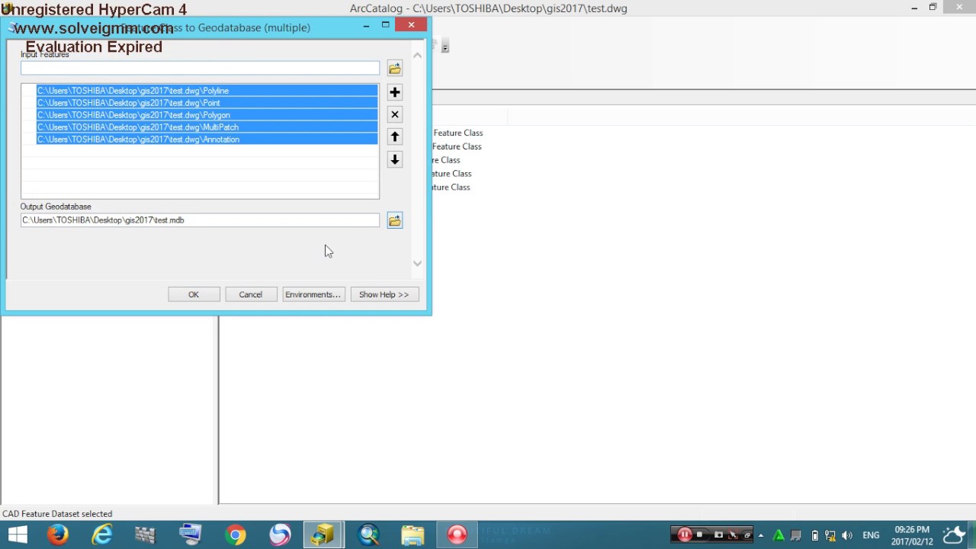Open the volume control tray icon
This screenshot has width=976, height=549.
[x=847, y=535]
